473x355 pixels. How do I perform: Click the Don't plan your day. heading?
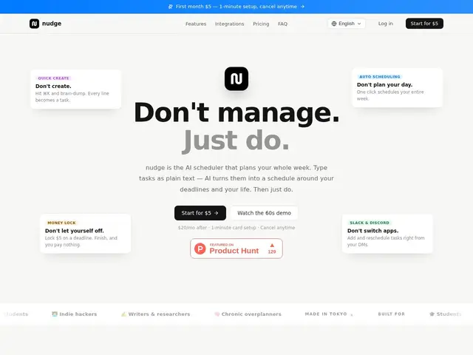tap(384, 84)
